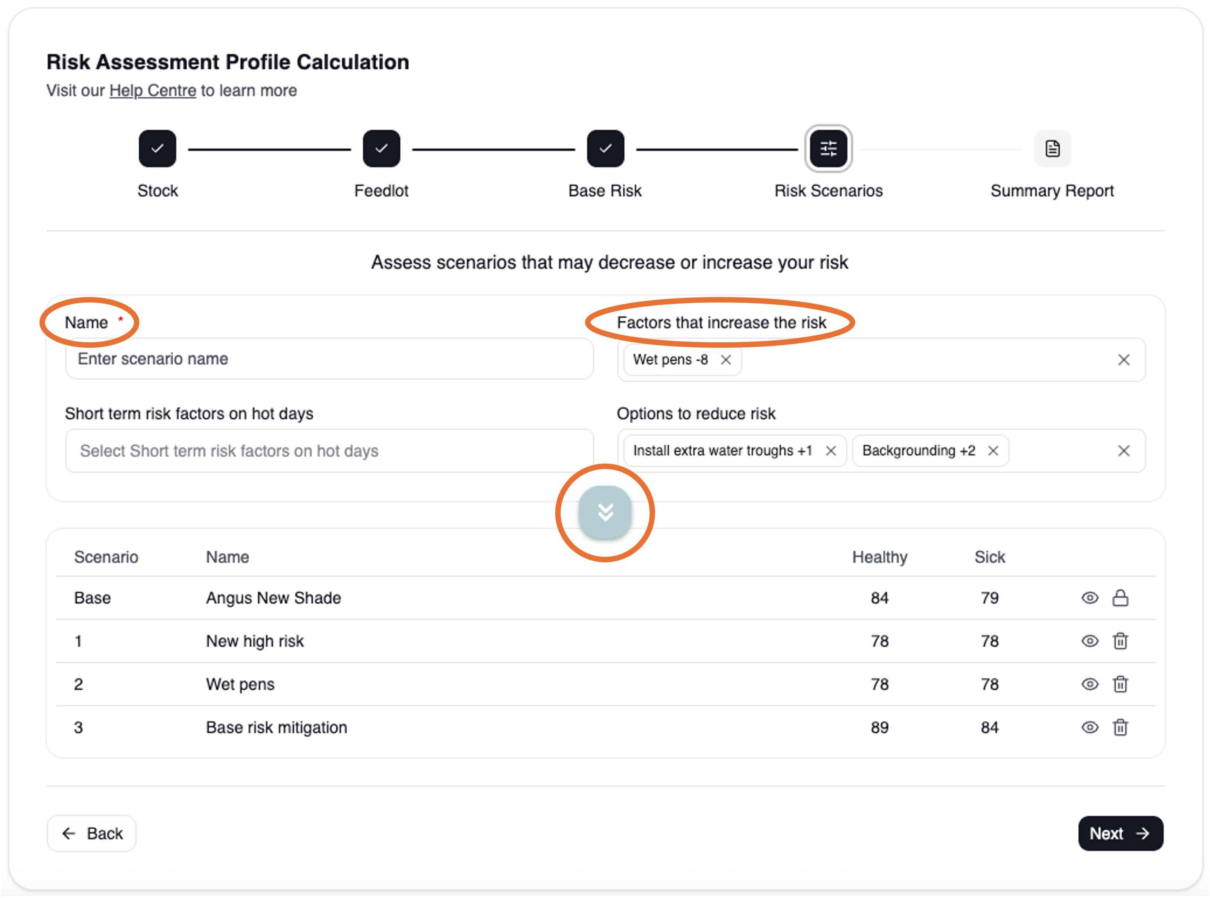The height and width of the screenshot is (898, 1210).
Task: Click the Scenario column header
Action: point(106,557)
